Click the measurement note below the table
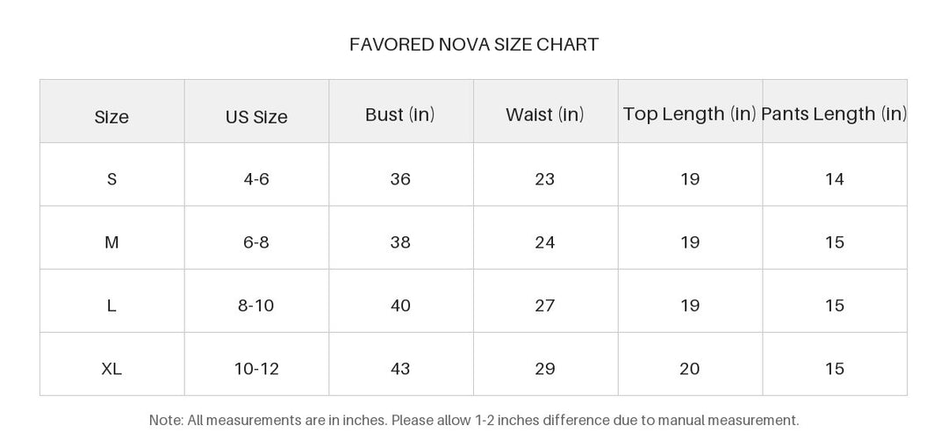Image resolution: width=948 pixels, height=433 pixels. (x=474, y=420)
